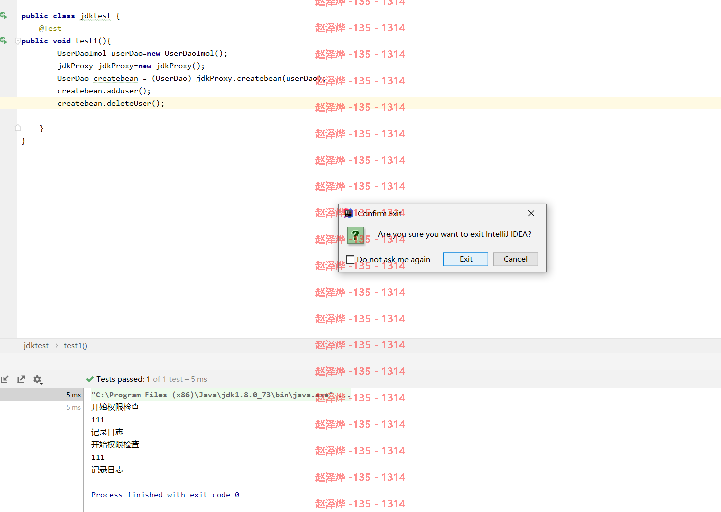Click 'public void test1(){' declaration

click(x=66, y=41)
